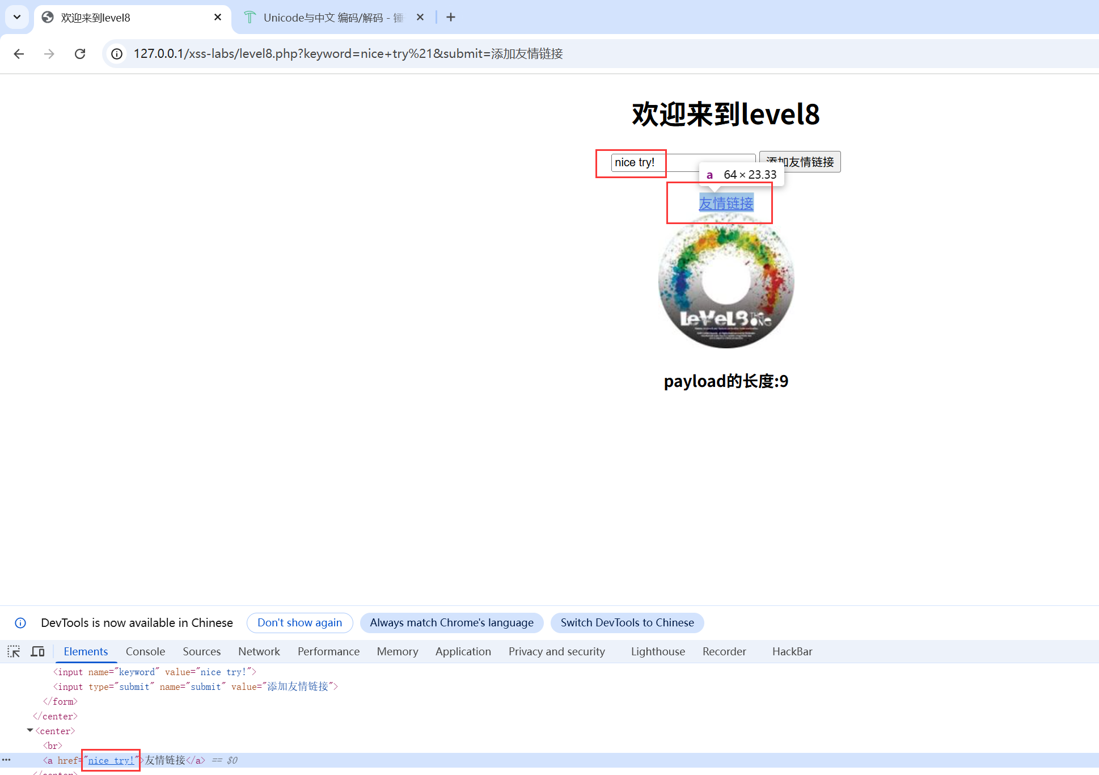Click the 添加友情链接 submit button
The height and width of the screenshot is (775, 1099).
point(800,162)
